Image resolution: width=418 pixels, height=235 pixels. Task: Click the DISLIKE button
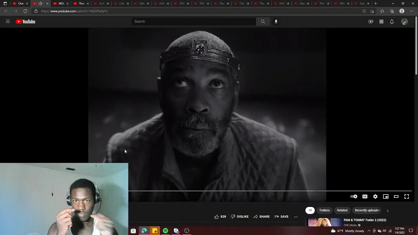240,217
